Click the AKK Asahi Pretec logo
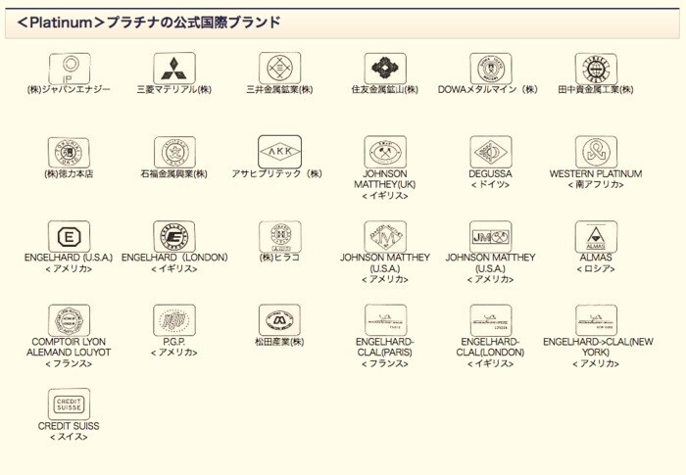The height and width of the screenshot is (475, 686). (279, 152)
